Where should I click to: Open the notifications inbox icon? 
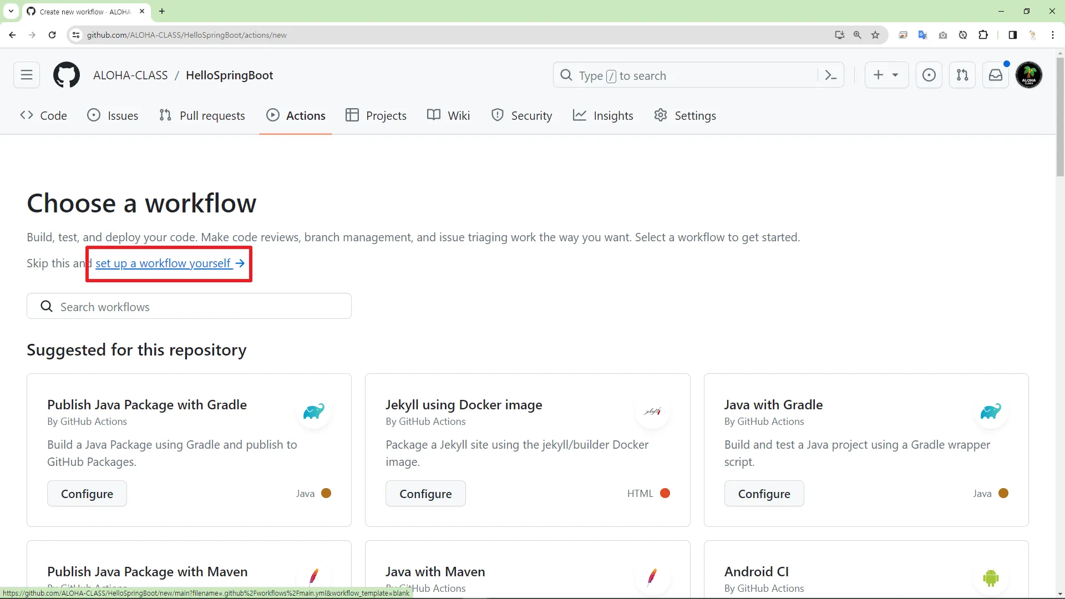click(996, 75)
